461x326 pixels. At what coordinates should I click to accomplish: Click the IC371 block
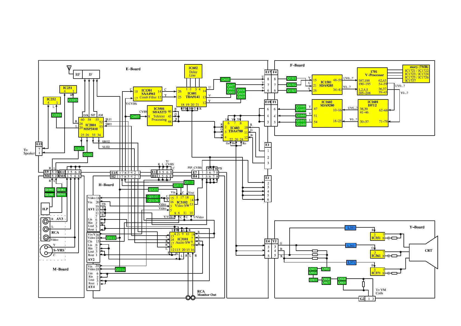coord(378,271)
